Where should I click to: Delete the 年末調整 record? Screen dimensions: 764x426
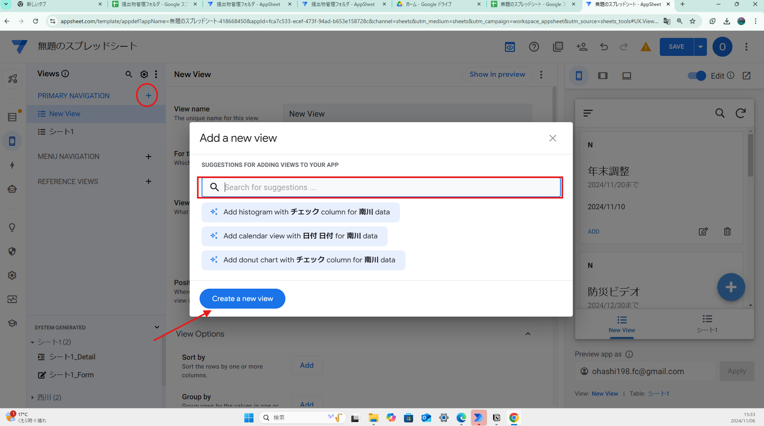pyautogui.click(x=727, y=232)
